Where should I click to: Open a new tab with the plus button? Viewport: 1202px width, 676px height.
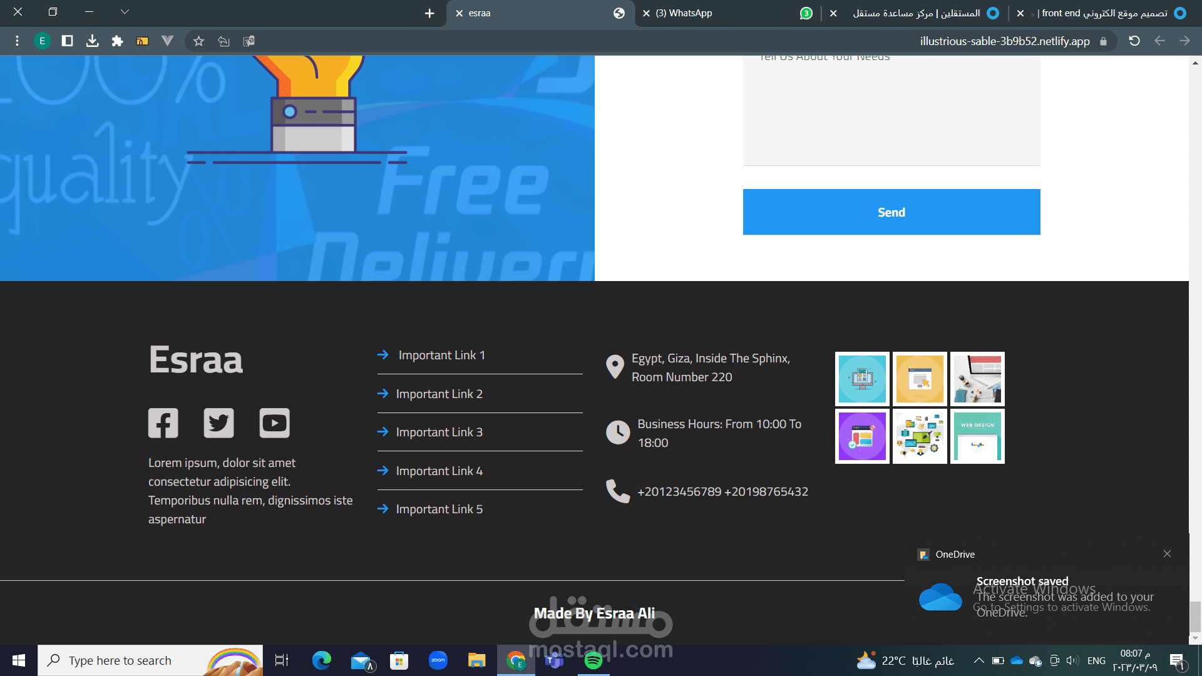tap(429, 13)
